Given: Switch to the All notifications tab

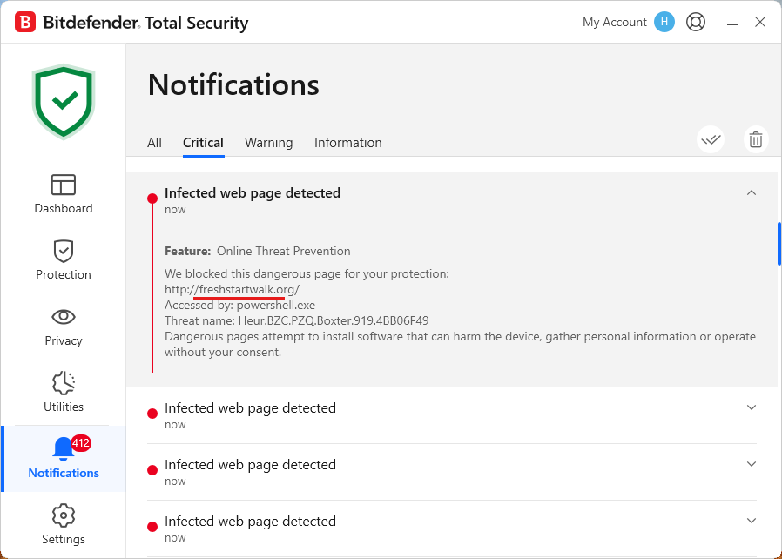Looking at the screenshot, I should (x=154, y=143).
